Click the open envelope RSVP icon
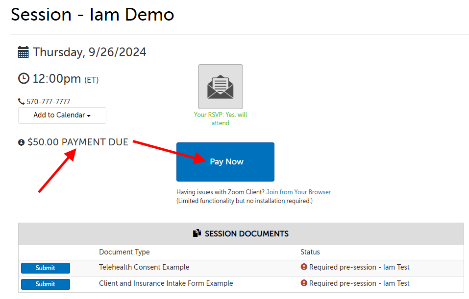The image size is (469, 299). (x=220, y=86)
